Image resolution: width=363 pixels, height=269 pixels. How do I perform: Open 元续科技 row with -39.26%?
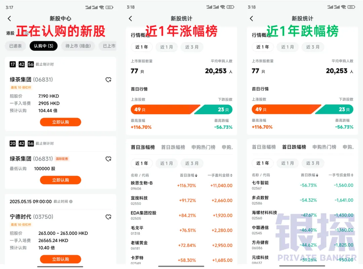pyautogui.click(x=302, y=260)
